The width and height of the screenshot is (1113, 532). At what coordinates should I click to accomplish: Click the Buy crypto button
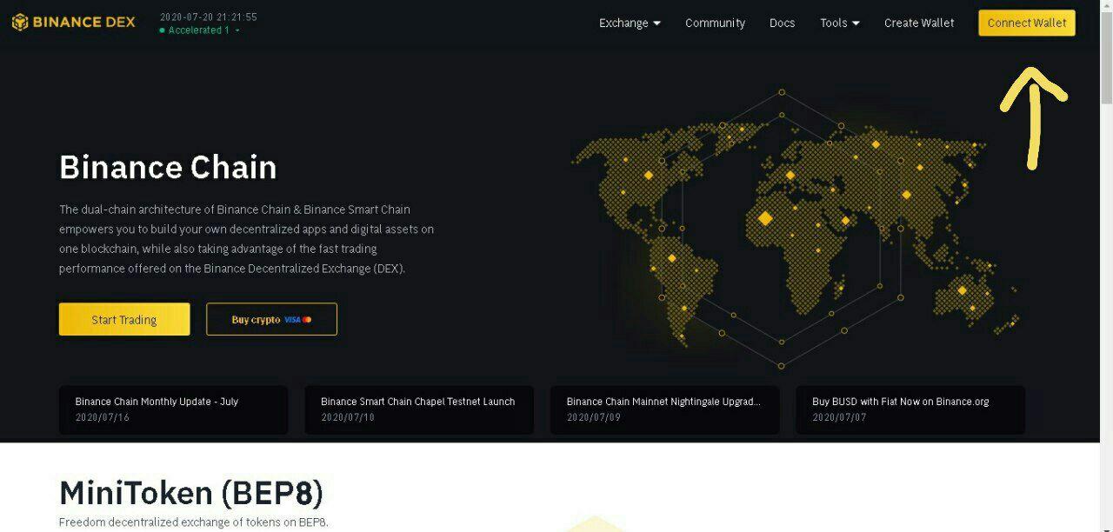click(271, 319)
